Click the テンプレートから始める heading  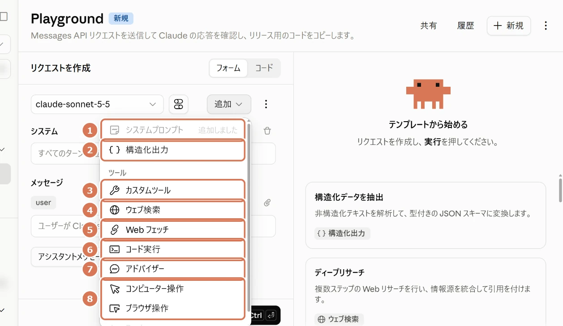coord(428,124)
